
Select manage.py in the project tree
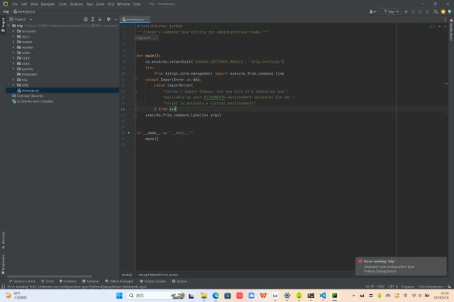30,91
